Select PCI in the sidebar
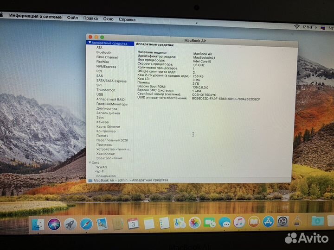Viewport: 334px width, 250px height. 99,71
